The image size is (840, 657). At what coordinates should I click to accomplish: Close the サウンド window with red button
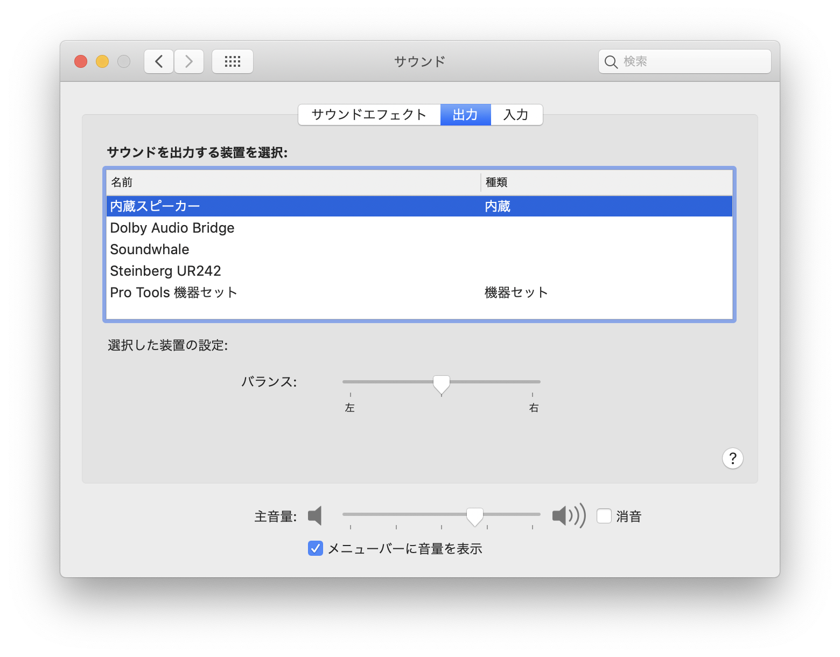81,61
